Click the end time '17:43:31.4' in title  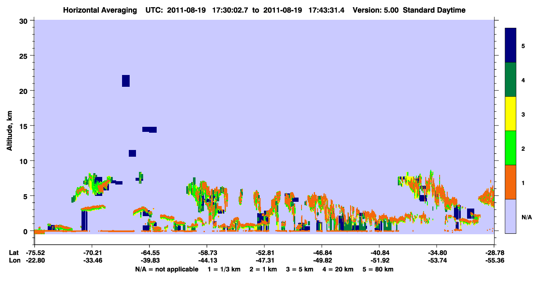326,10
